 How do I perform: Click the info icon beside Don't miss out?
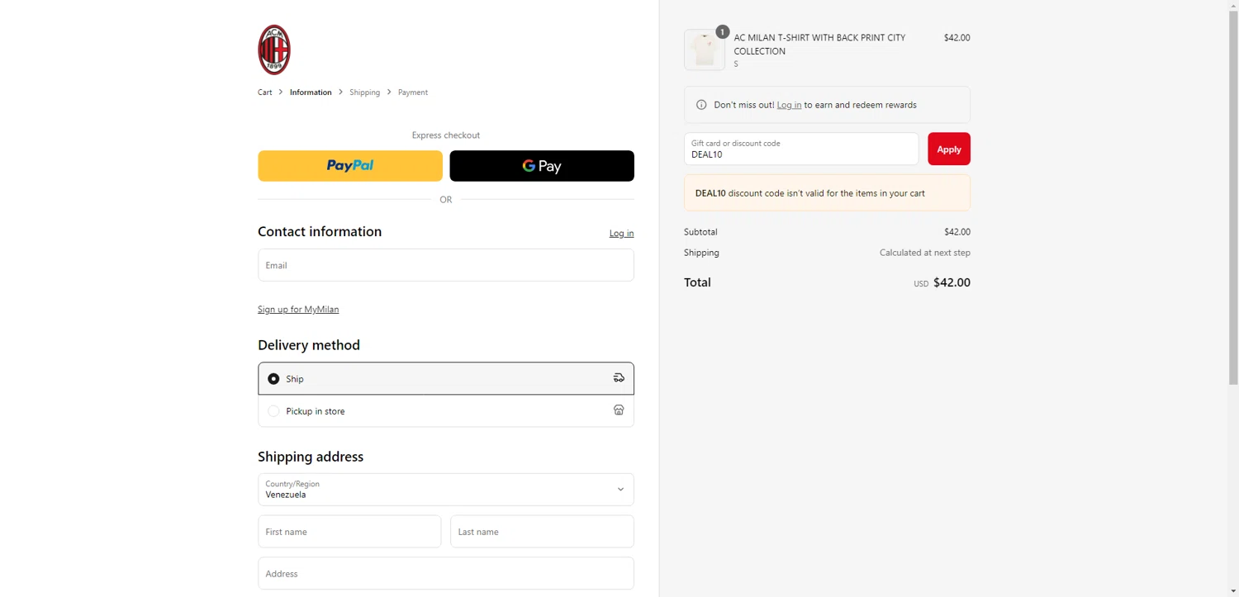click(x=701, y=105)
